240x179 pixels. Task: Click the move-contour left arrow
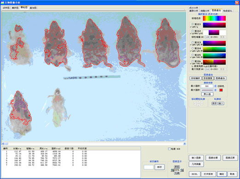pos(195,103)
